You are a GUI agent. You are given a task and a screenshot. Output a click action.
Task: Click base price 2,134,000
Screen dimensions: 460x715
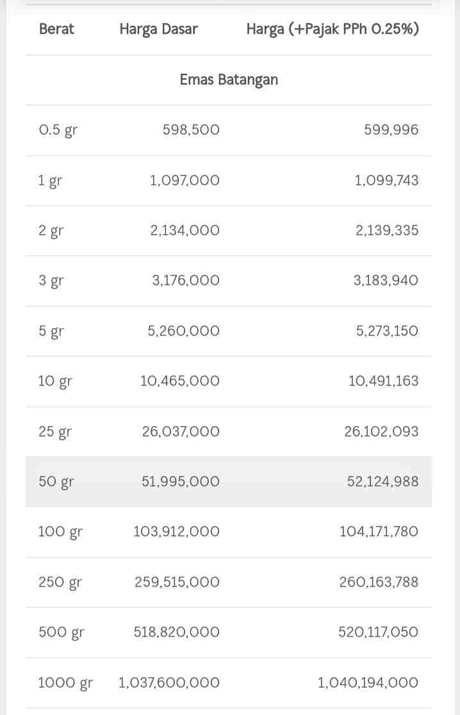[x=185, y=230]
